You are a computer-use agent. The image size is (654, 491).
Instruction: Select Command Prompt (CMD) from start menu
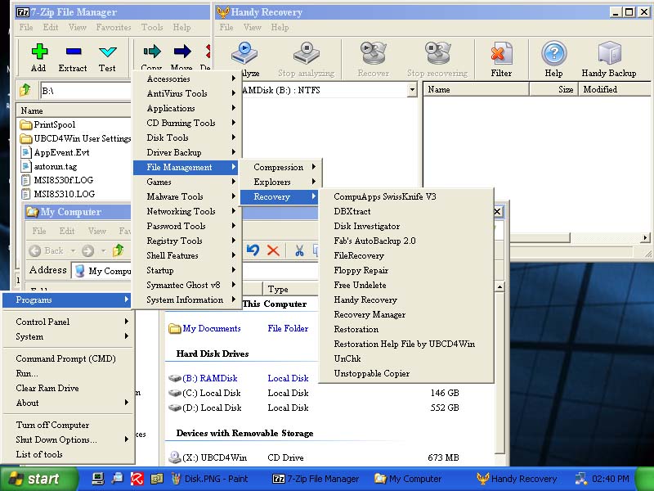click(x=65, y=358)
